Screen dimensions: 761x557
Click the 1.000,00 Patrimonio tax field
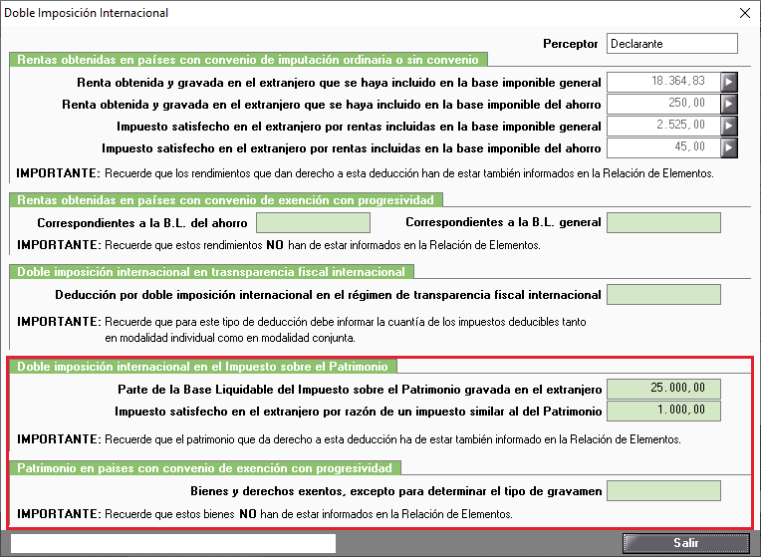pyautogui.click(x=663, y=411)
